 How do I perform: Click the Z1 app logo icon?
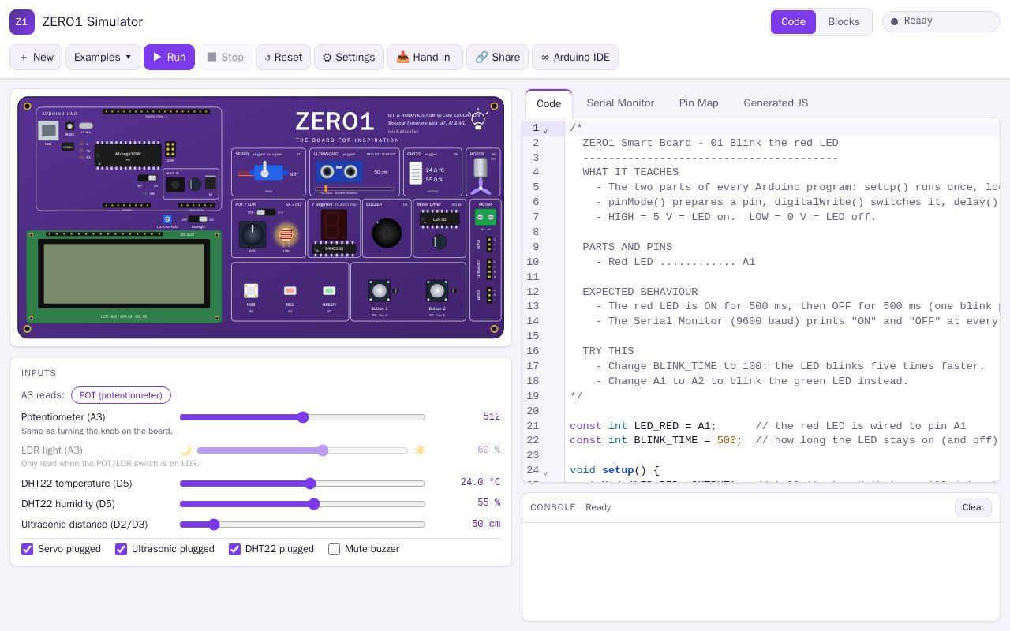point(22,22)
